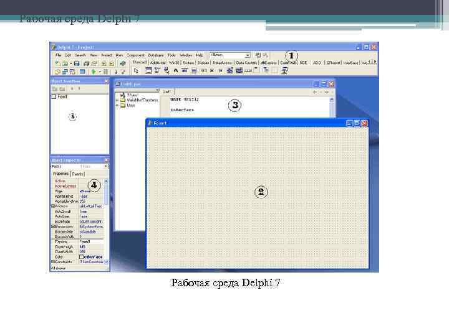
Task: Click the green Run button icon
Action: [x=94, y=72]
